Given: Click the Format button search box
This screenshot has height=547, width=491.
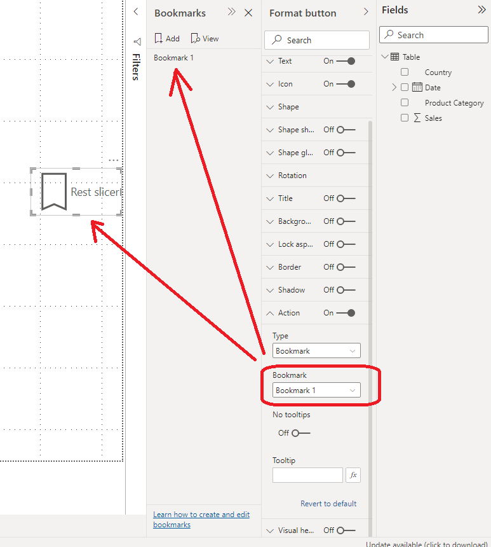Looking at the screenshot, I should point(317,40).
